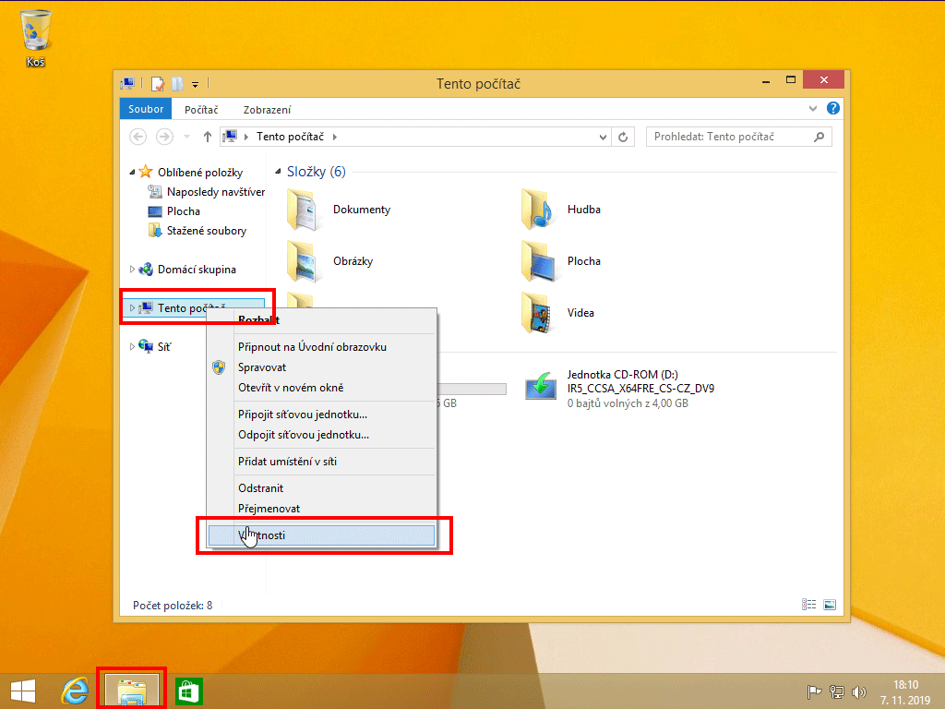Go forward with the Forward arrow
Viewport: 945px width, 709px height.
[164, 137]
